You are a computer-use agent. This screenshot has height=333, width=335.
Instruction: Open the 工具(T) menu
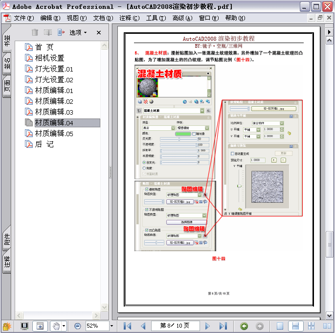pyautogui.click(x=156, y=18)
